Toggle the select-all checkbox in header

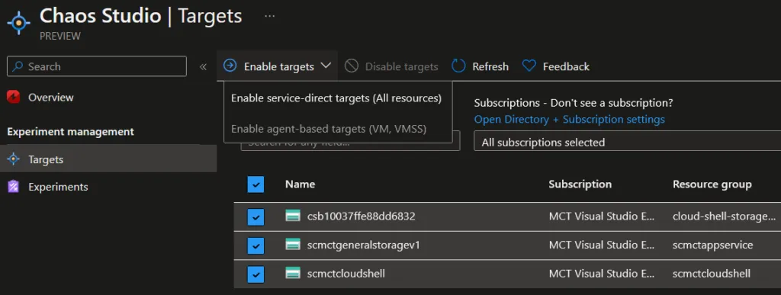tap(256, 184)
